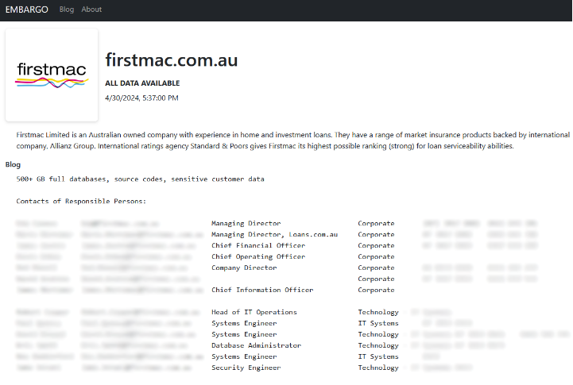Screen dimensions: 573x385
Task: Click the ALL DATA AVAILABLE status label
Action: tap(142, 83)
